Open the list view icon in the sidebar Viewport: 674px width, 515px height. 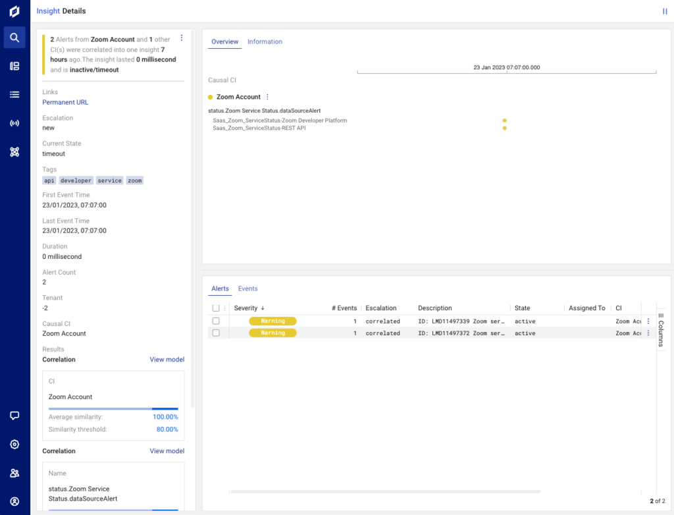click(x=14, y=95)
